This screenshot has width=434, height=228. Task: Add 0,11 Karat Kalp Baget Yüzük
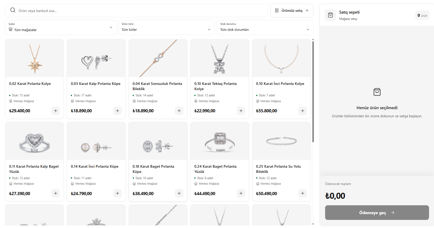click(56, 193)
